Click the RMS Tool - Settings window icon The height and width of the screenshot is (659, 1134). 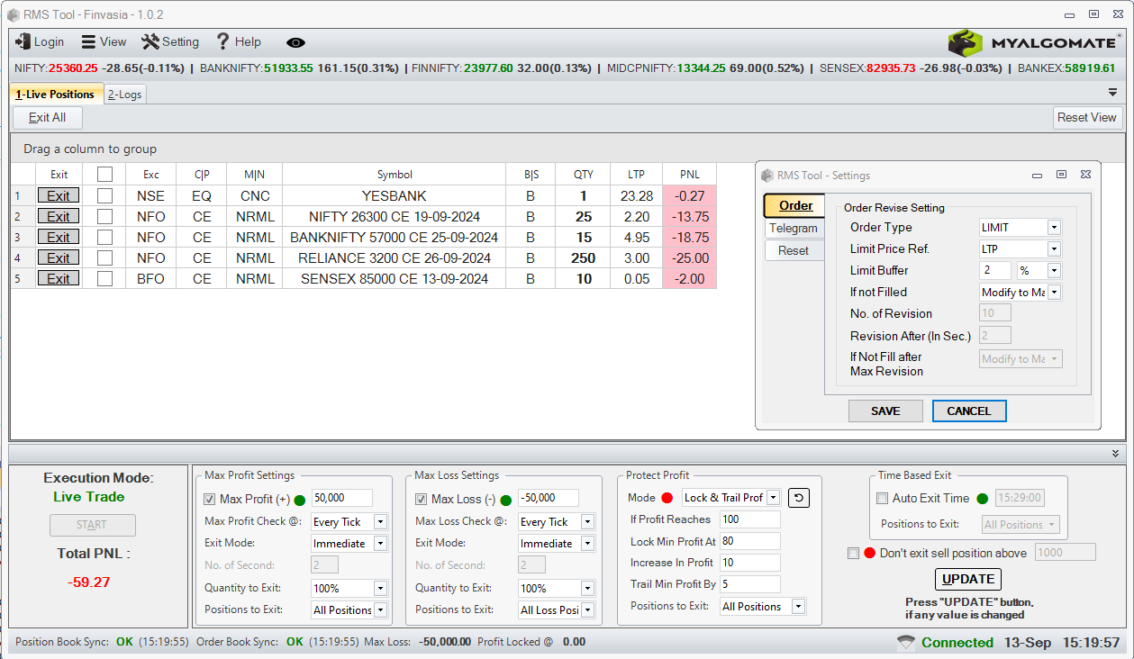(x=767, y=176)
